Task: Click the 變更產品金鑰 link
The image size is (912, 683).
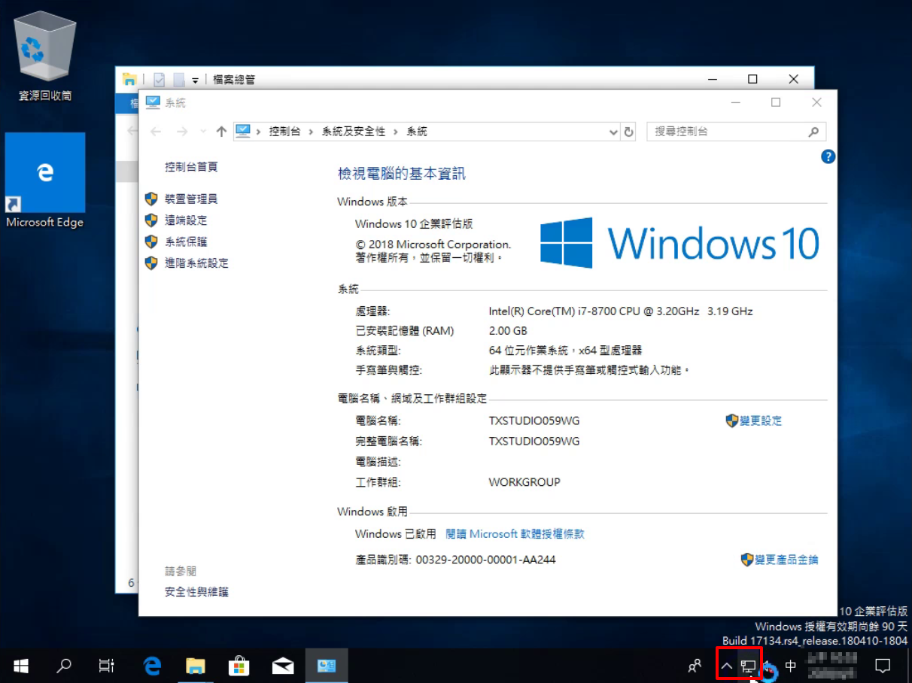Action: coord(787,560)
